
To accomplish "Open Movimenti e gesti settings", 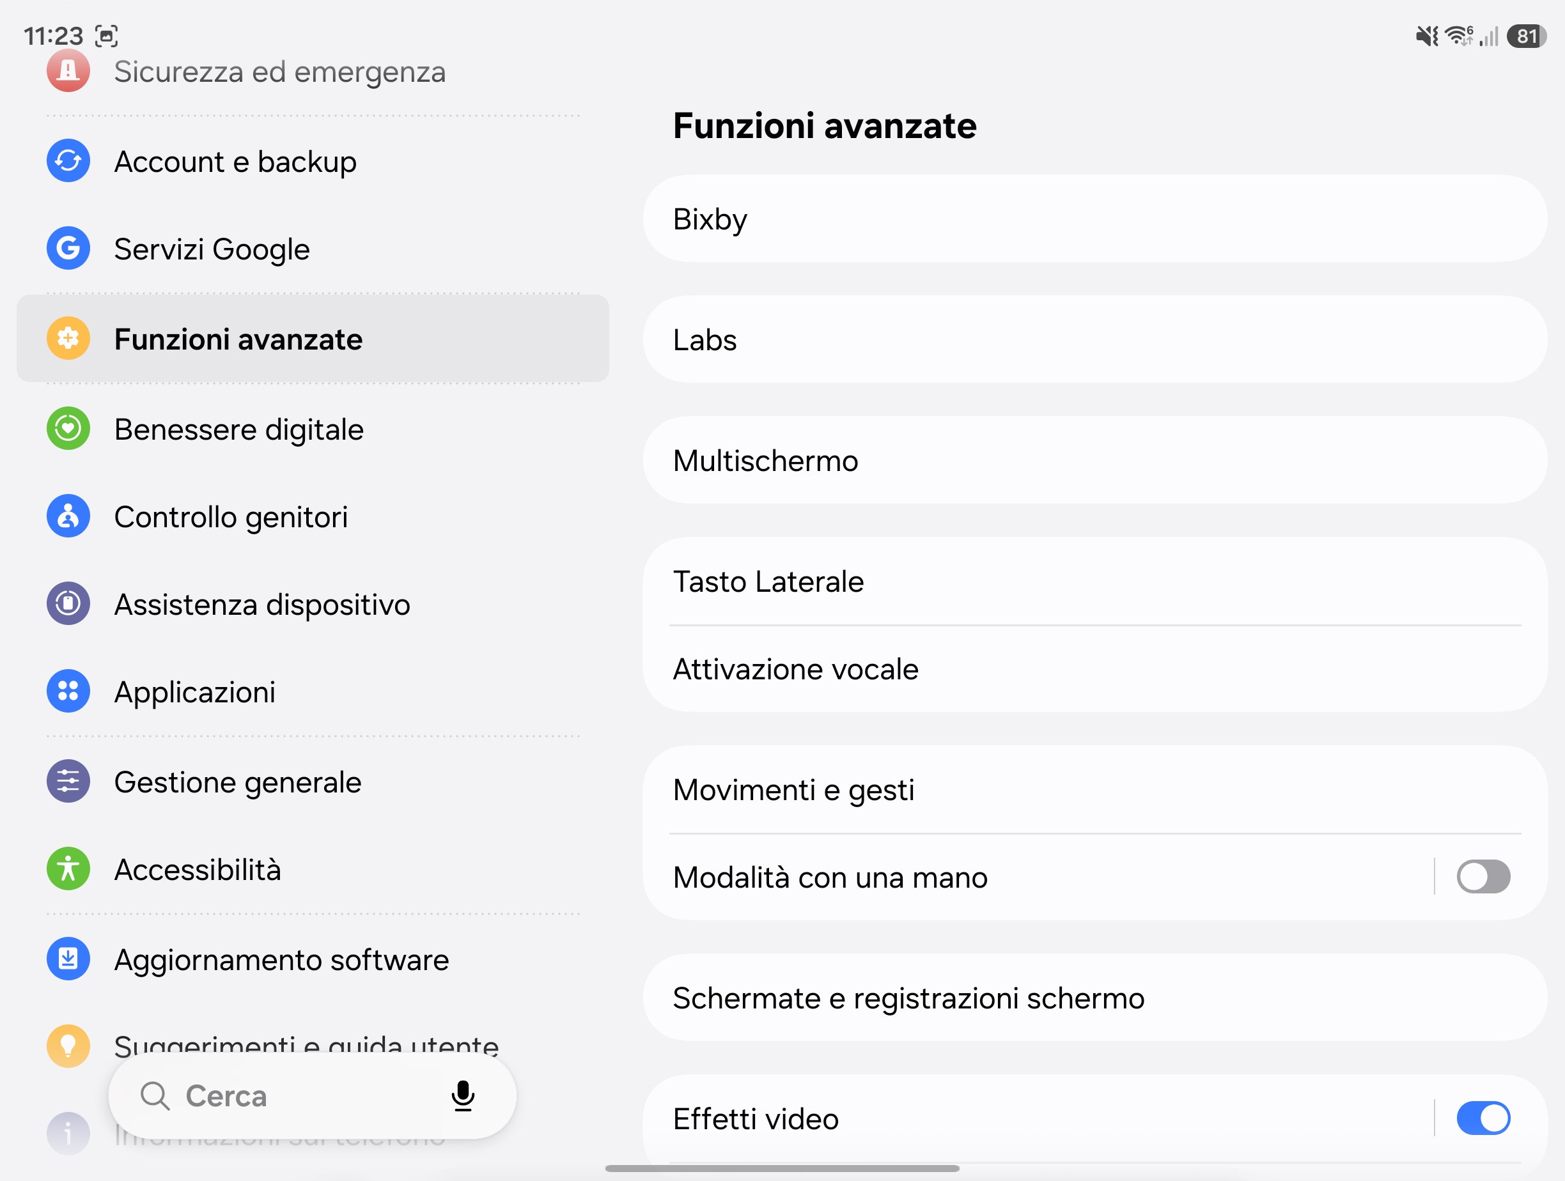I will [x=1094, y=790].
